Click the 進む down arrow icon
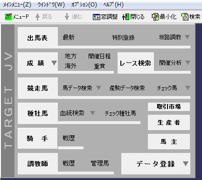The image size is (202, 180). pyautogui.click(x=67, y=17)
